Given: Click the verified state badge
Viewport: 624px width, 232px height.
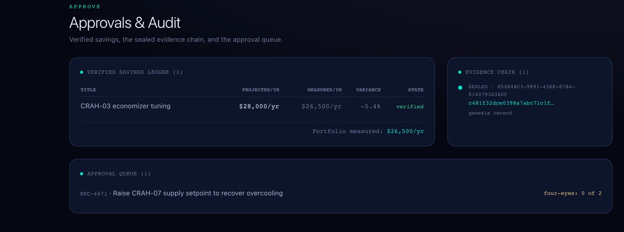Looking at the screenshot, I should click(x=410, y=107).
